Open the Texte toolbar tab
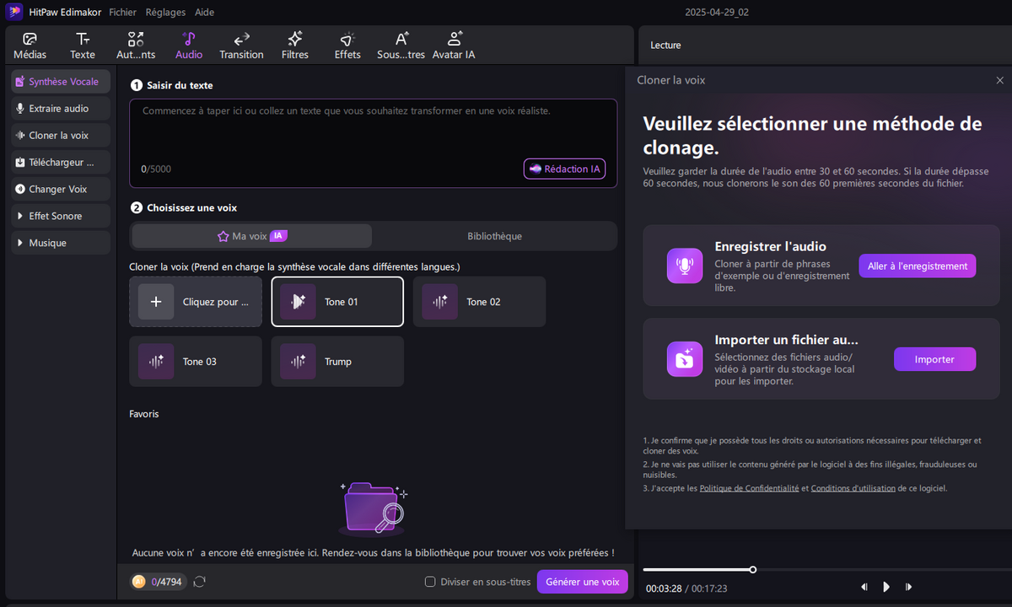 [83, 46]
